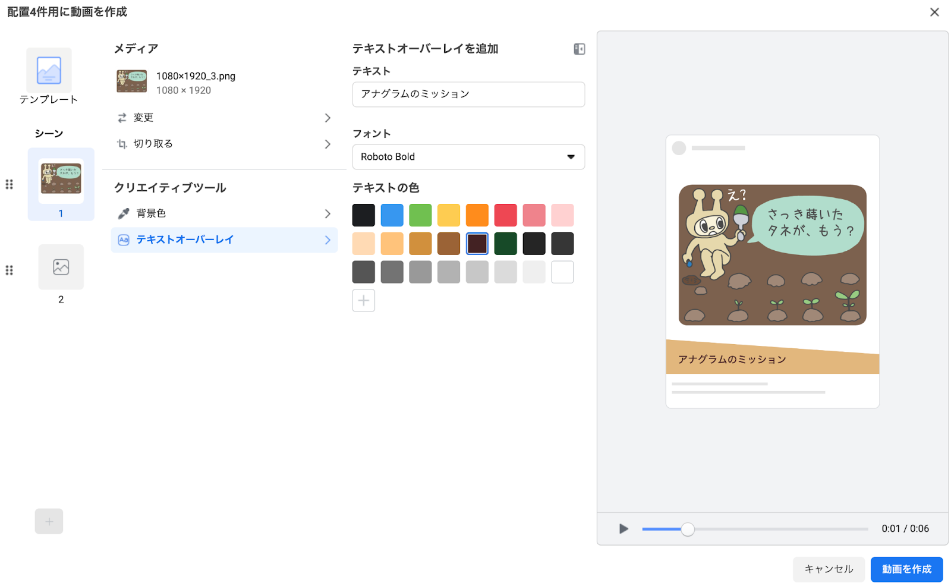The image size is (951, 586).
Task: Open the Roboto Bold font dropdown
Action: (x=468, y=157)
